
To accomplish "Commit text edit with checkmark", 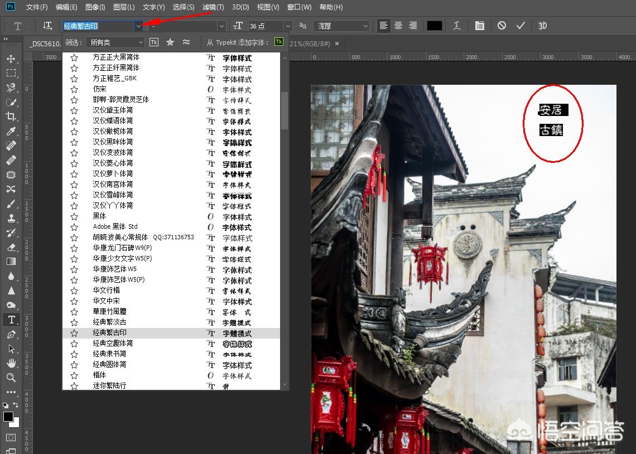I will 521,26.
